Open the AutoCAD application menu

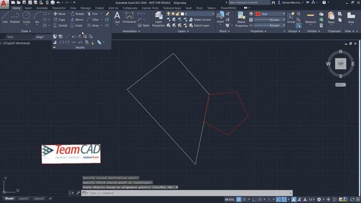pos(4,4)
